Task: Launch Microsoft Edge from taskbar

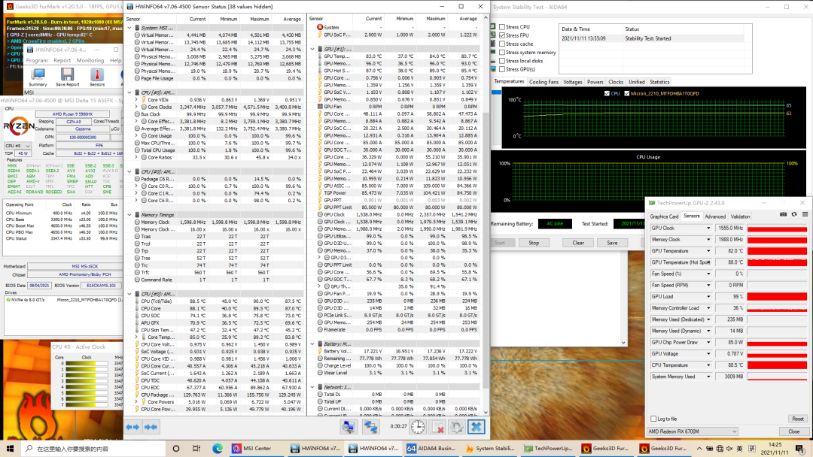Action: (218, 448)
